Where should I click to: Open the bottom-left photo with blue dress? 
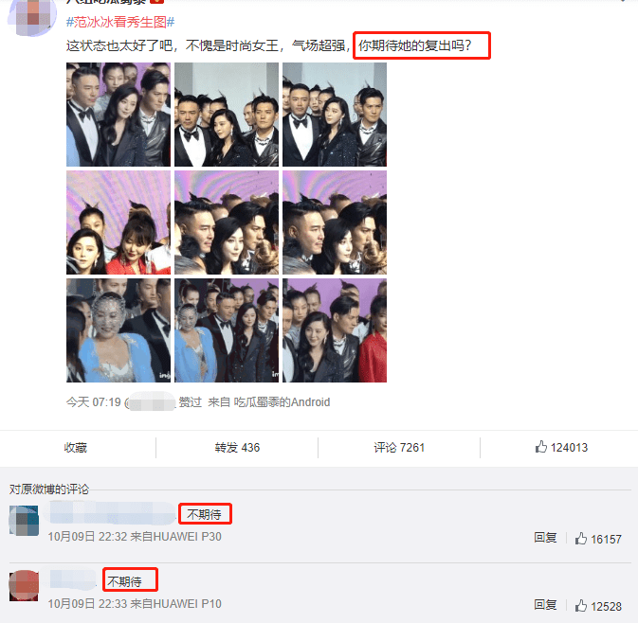118,330
